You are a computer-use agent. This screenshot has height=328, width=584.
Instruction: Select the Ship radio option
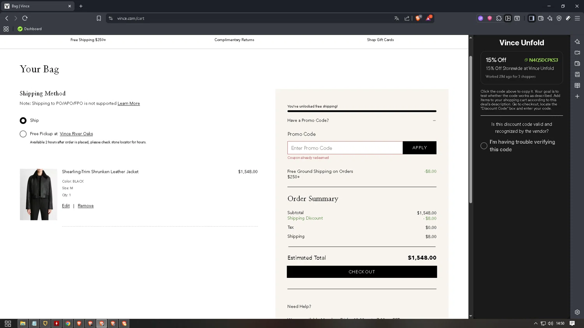(x=23, y=120)
